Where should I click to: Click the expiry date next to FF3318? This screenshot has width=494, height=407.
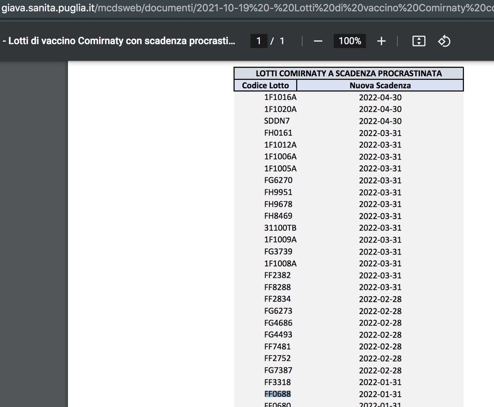tap(380, 382)
